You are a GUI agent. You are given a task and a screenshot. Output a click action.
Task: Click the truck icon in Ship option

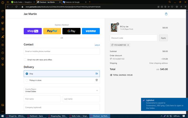point(97,73)
